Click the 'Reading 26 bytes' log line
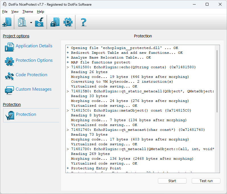 tap(89, 72)
